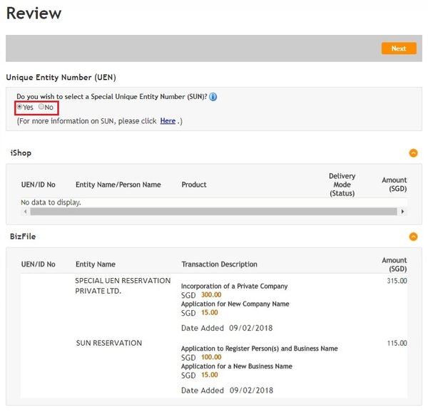Click the SUN information icon
428x417 pixels.
pyautogui.click(x=213, y=97)
